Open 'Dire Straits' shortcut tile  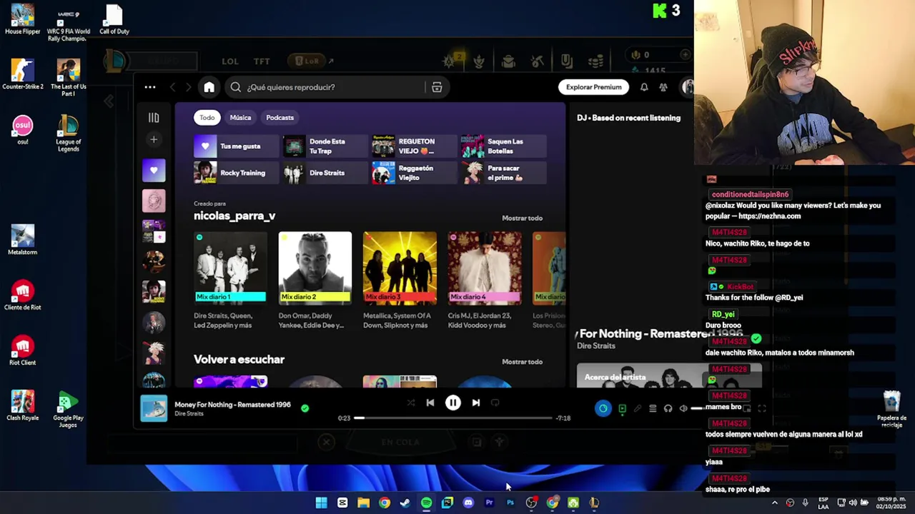(325, 173)
